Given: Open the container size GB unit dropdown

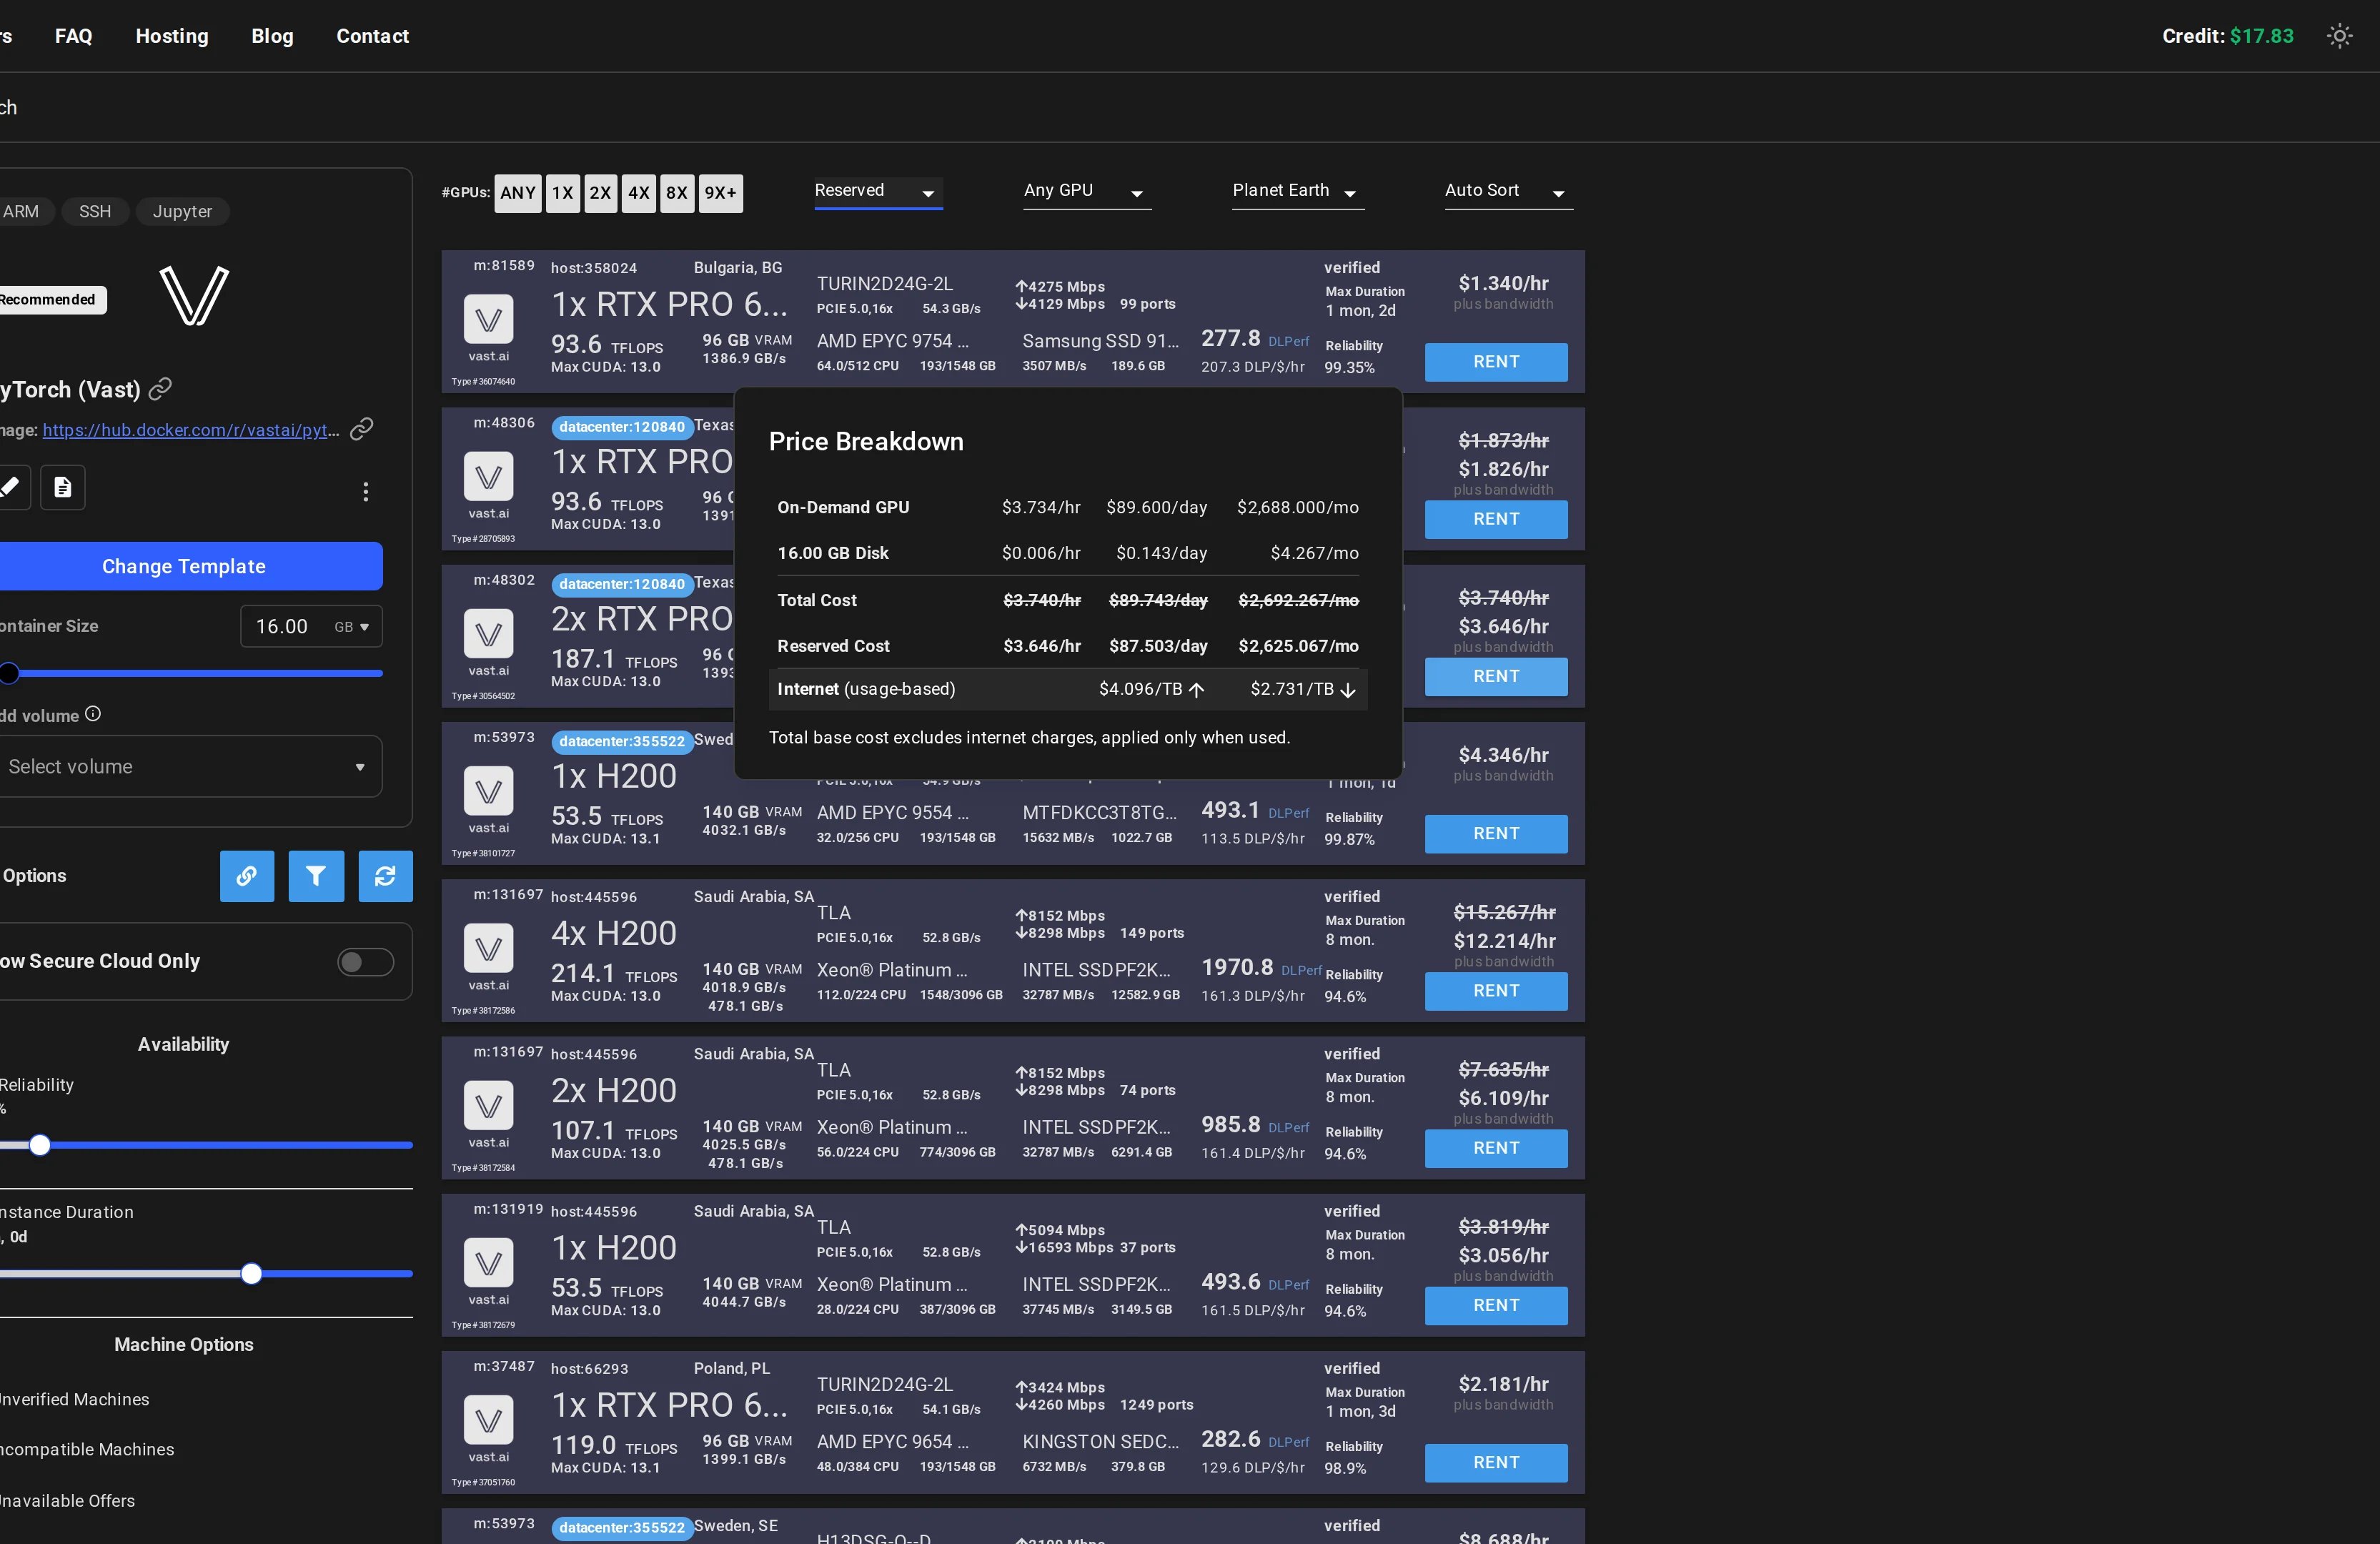Looking at the screenshot, I should pyautogui.click(x=352, y=627).
